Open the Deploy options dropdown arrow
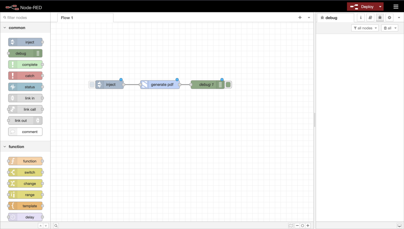This screenshot has height=229, width=404. pos(380,7)
